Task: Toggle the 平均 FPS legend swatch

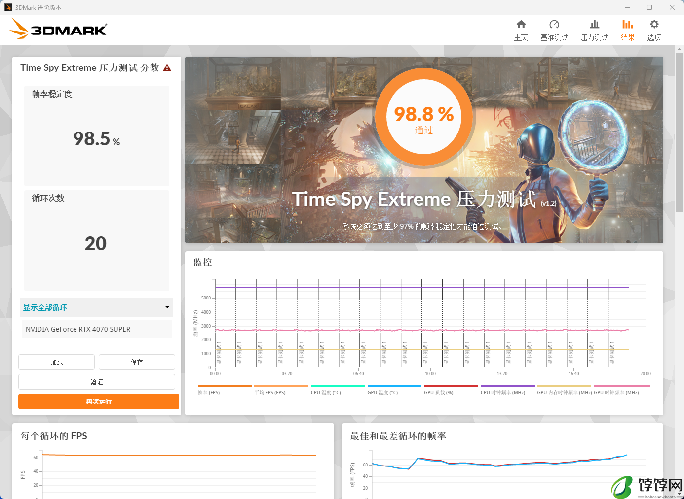Action: coord(281,386)
